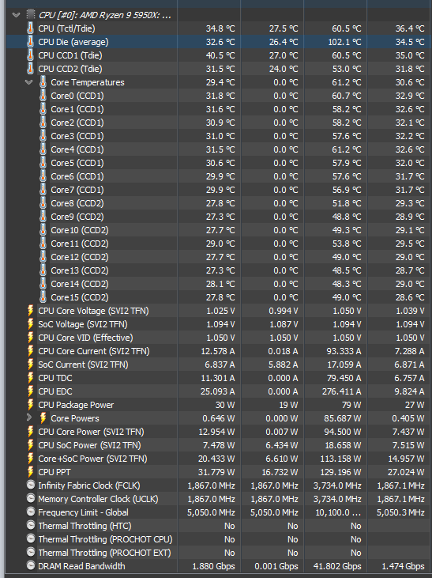
Task: Select the CPU SoC Power (SVI2 TFN) row
Action: click(x=219, y=445)
